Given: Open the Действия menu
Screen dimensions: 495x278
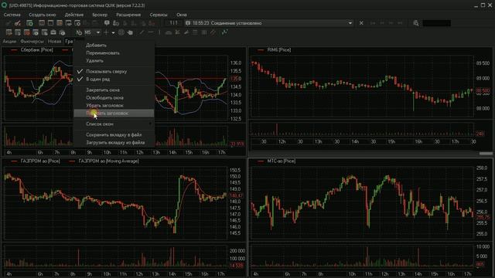Looking at the screenshot, I should [74, 15].
